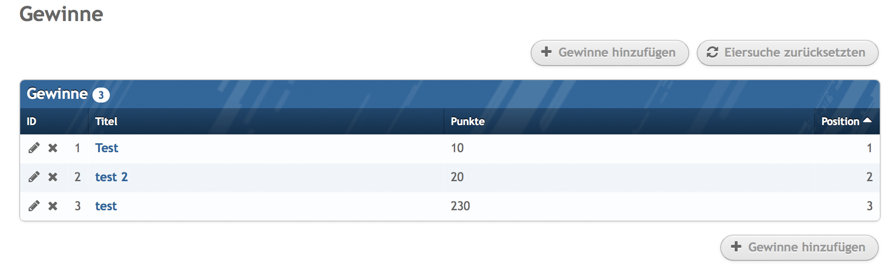Sort table by ID column header
Viewport: 891px width, 273px height.
tap(31, 122)
